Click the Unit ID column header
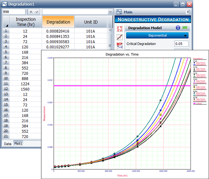 pos(90,22)
